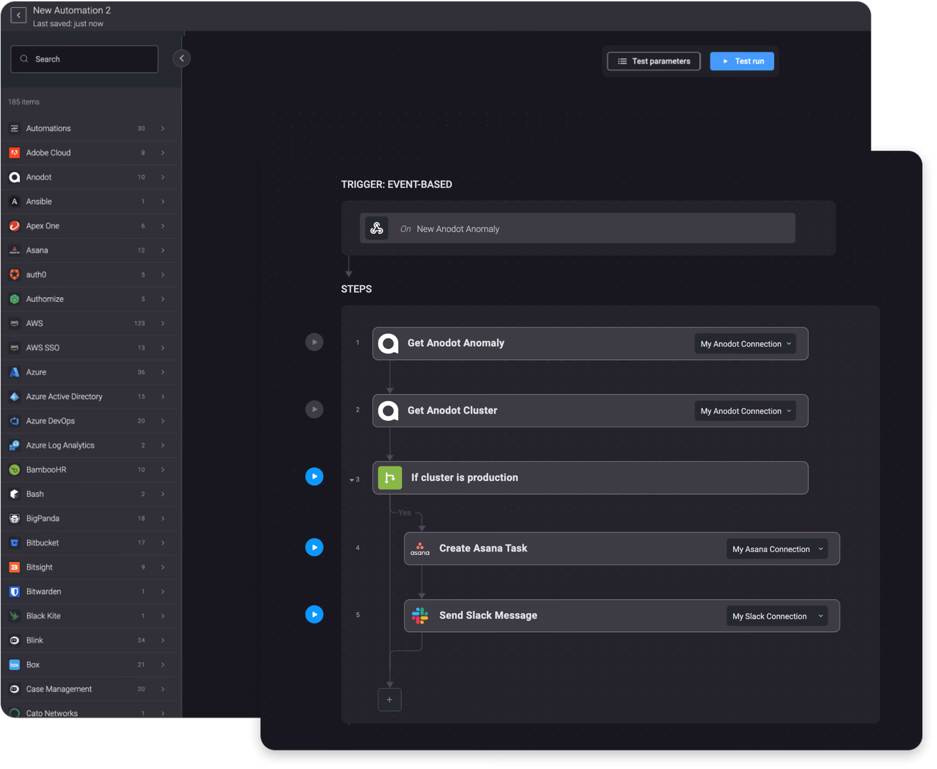Image resolution: width=937 pixels, height=769 pixels.
Task: Click the green branch icon on step 3
Action: (390, 478)
